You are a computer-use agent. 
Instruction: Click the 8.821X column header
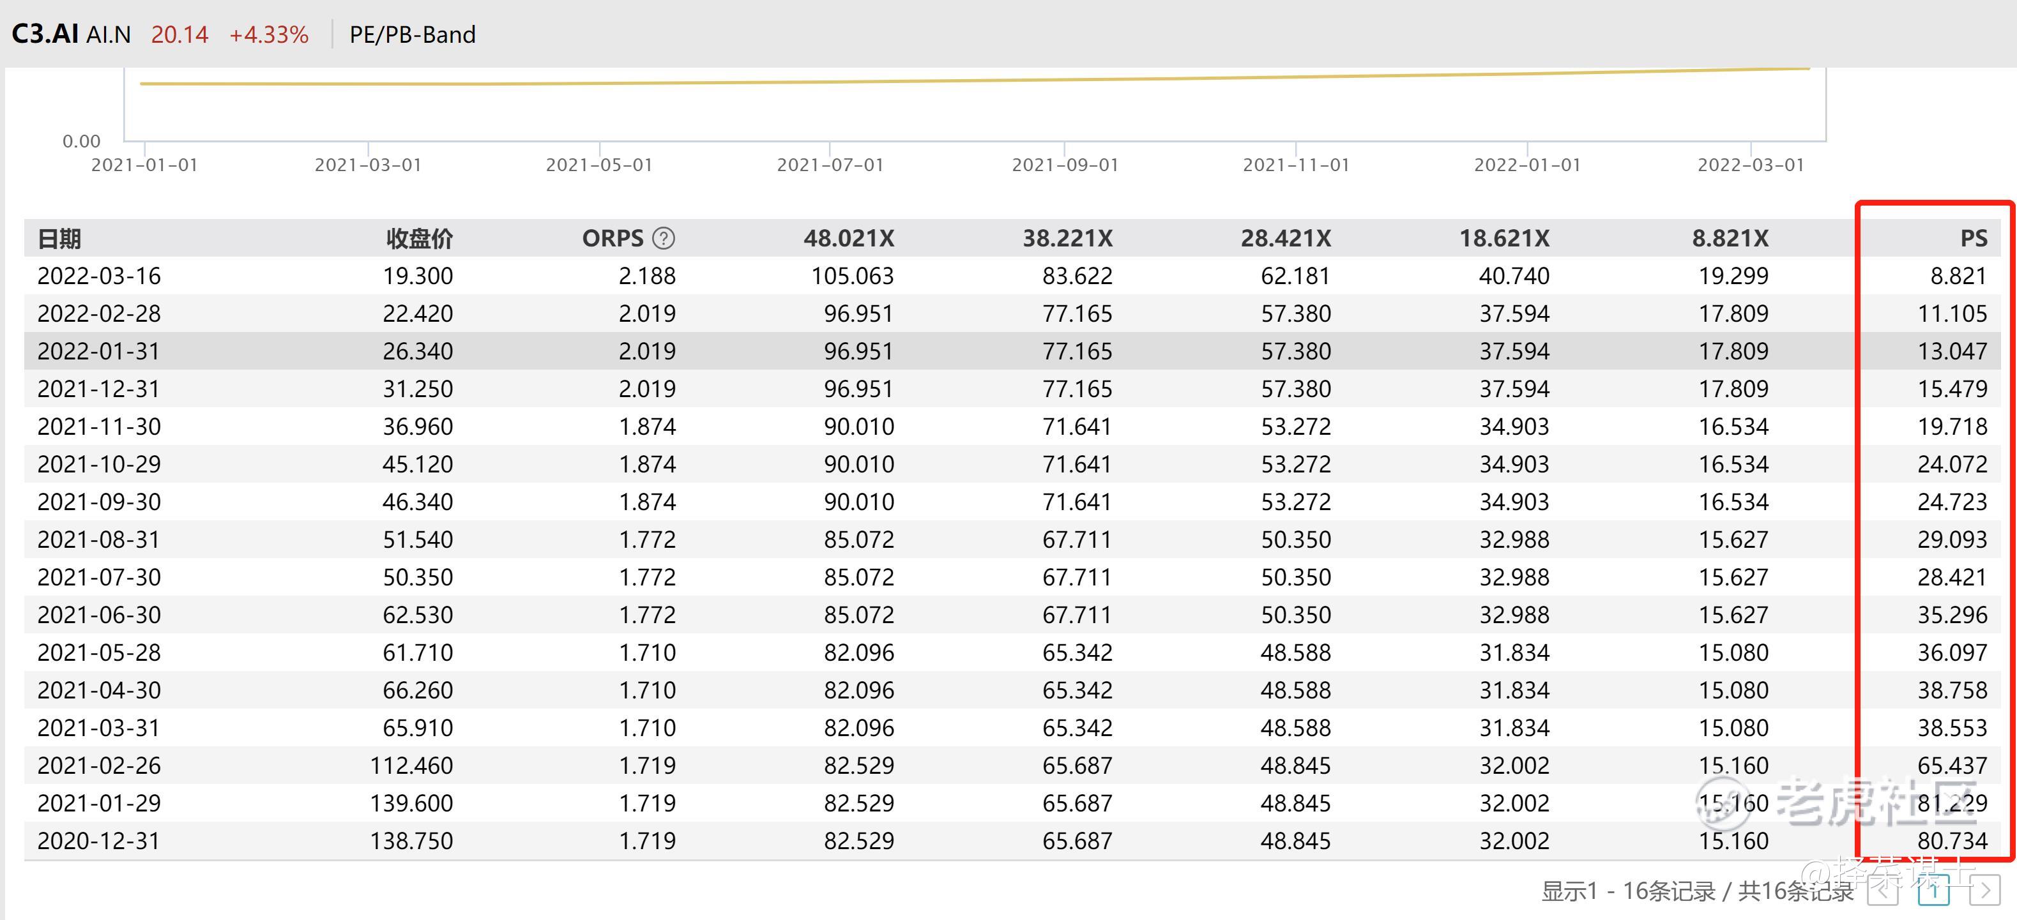pos(1730,238)
